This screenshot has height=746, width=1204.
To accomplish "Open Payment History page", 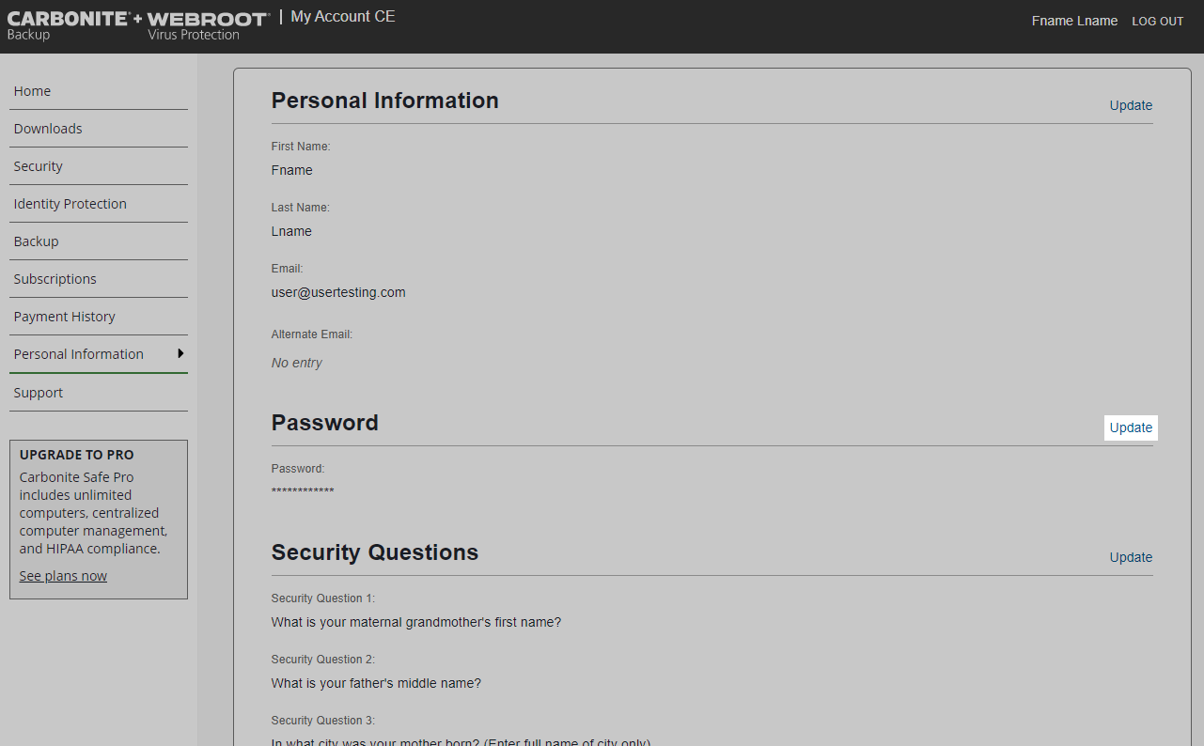I will [x=65, y=317].
